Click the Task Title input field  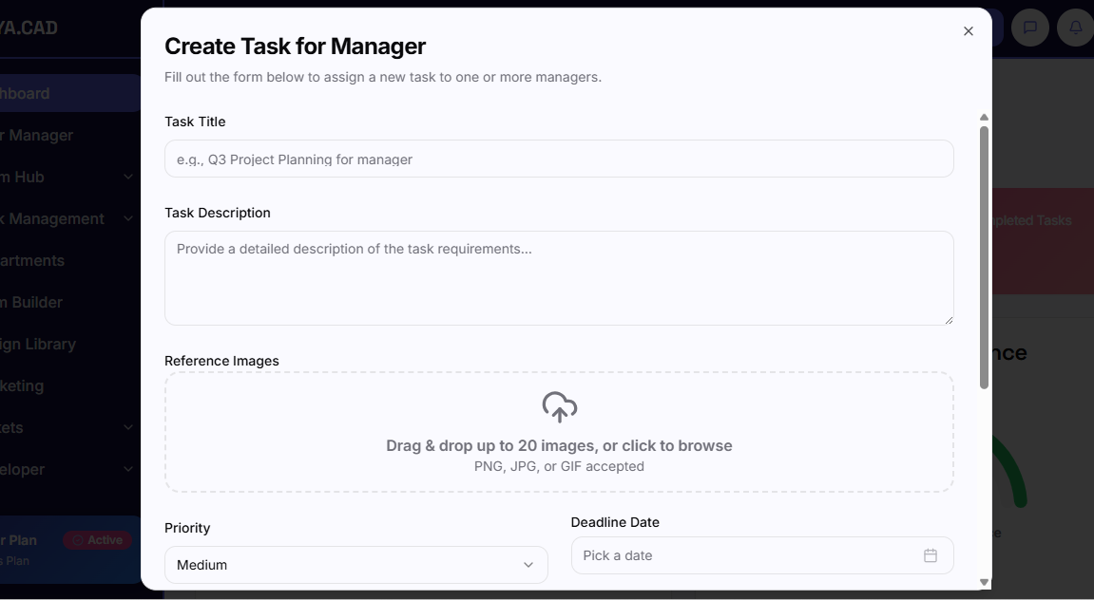click(559, 159)
